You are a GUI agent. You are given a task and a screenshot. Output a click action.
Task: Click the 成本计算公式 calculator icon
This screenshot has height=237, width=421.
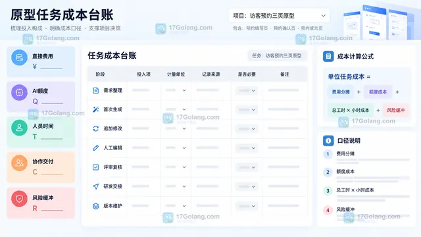pos(328,57)
